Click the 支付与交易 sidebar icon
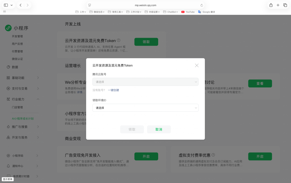The image size is (291, 183). [9, 88]
